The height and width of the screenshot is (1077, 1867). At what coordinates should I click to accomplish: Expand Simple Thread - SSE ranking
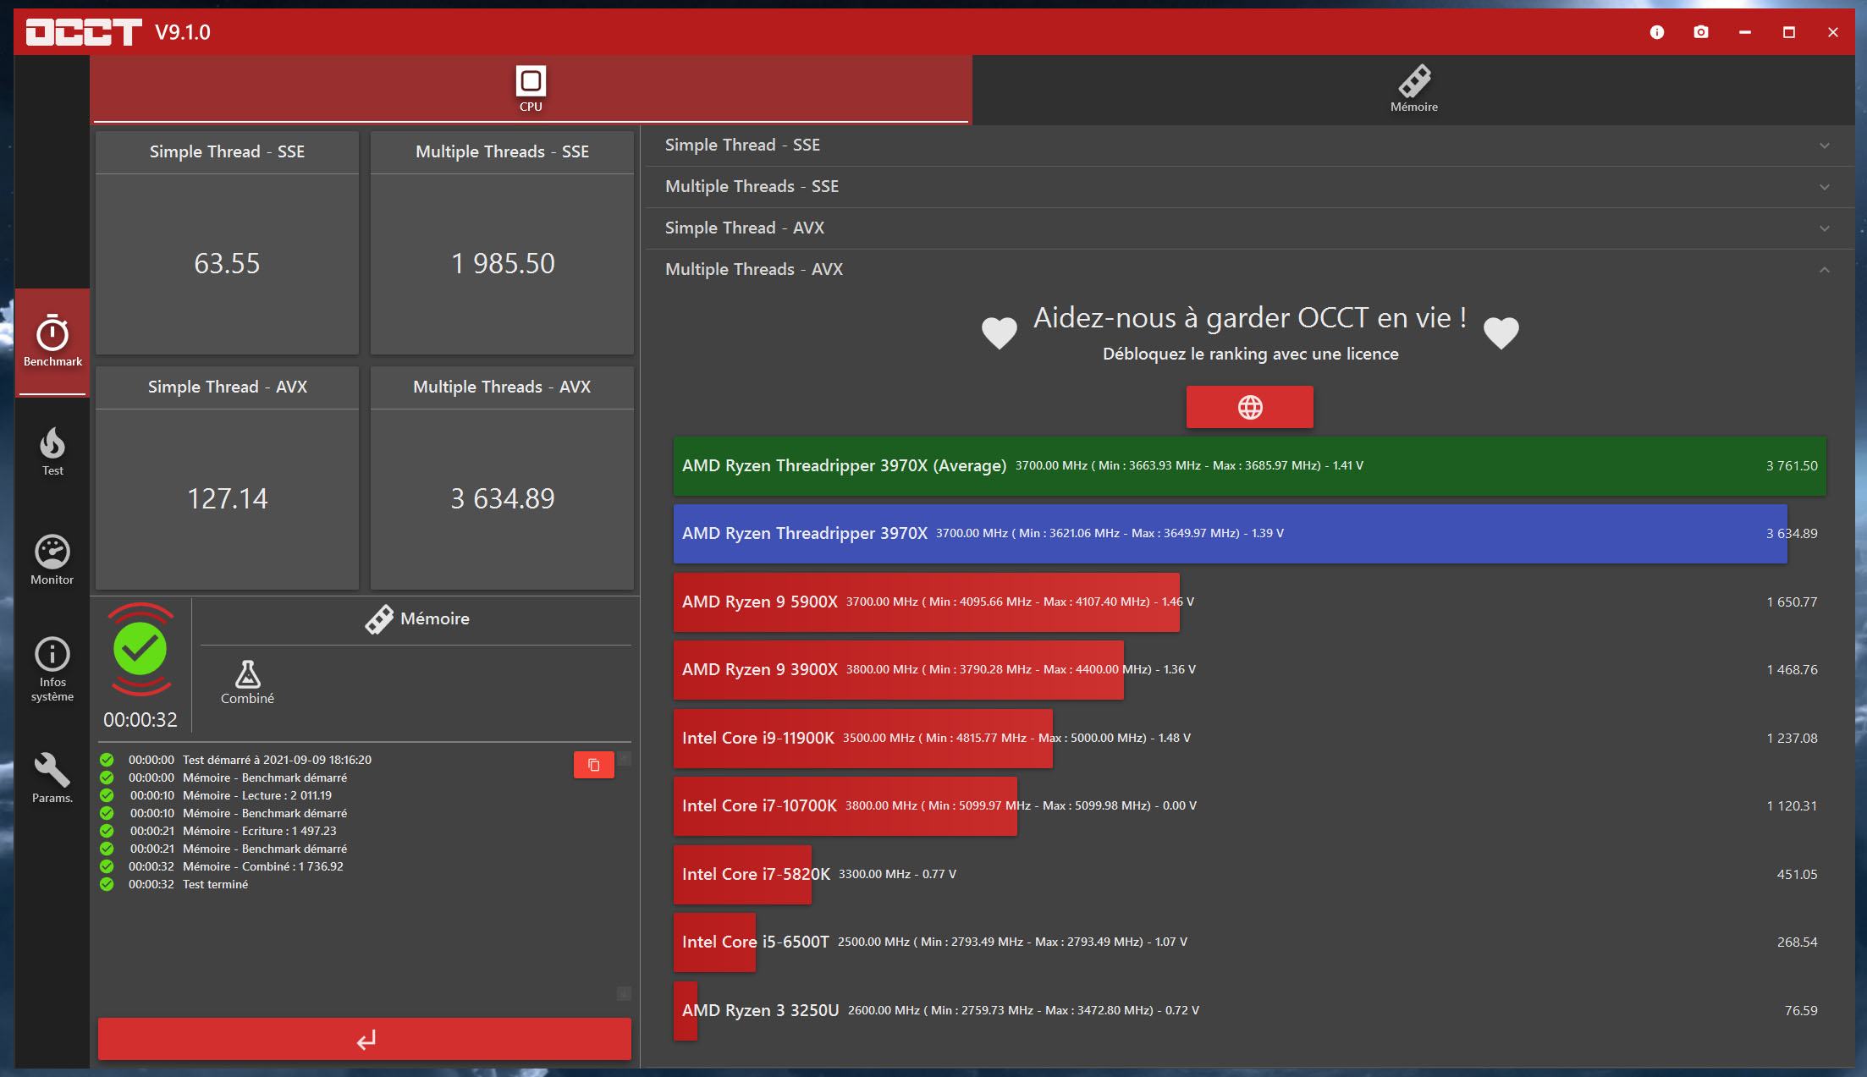[1249, 146]
